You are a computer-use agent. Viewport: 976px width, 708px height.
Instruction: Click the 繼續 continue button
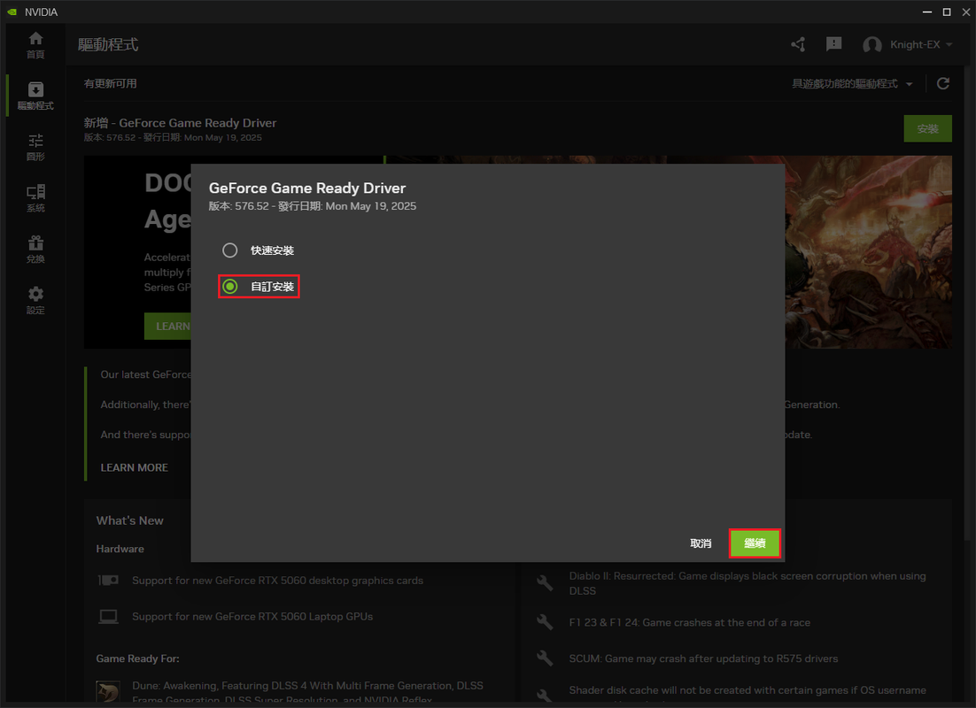click(x=755, y=543)
